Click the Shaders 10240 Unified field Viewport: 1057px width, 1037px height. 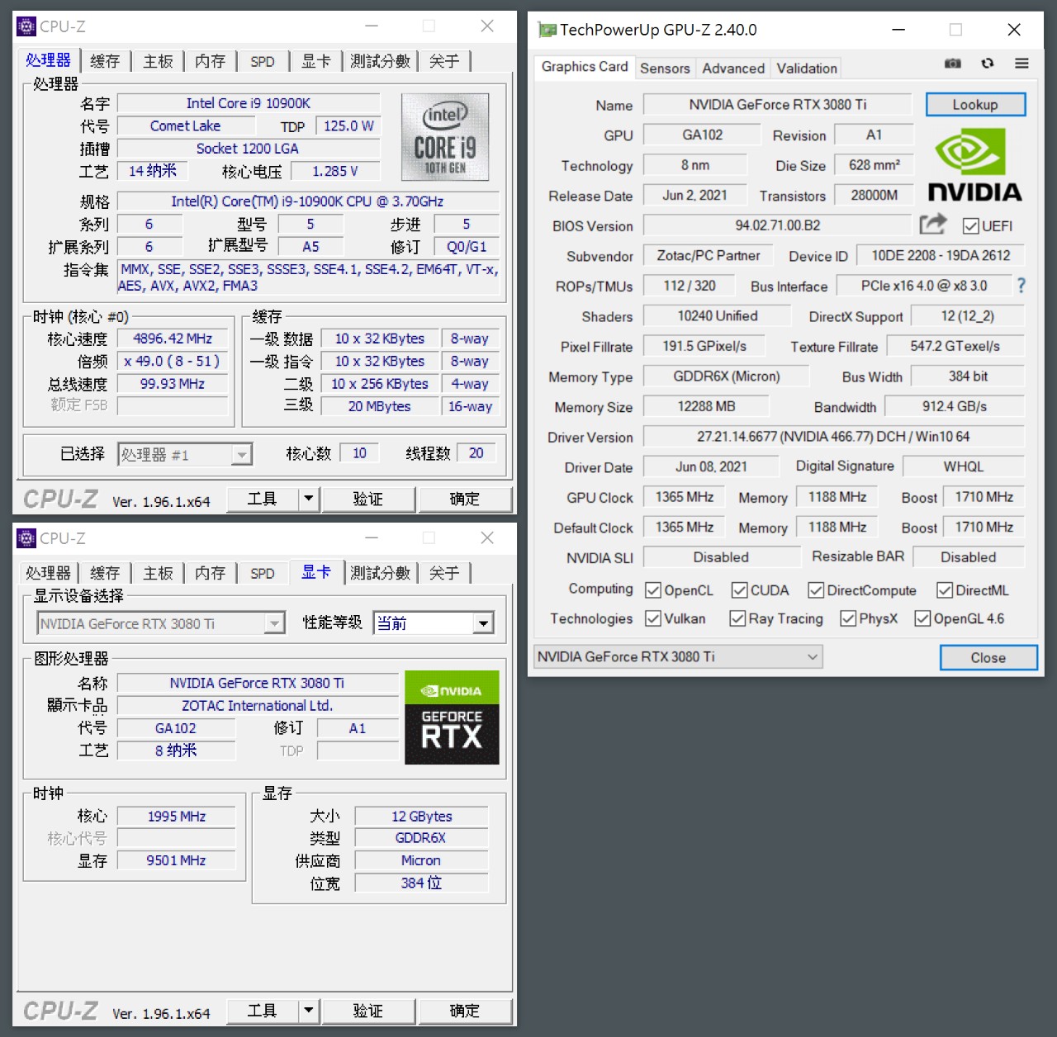coord(718,315)
